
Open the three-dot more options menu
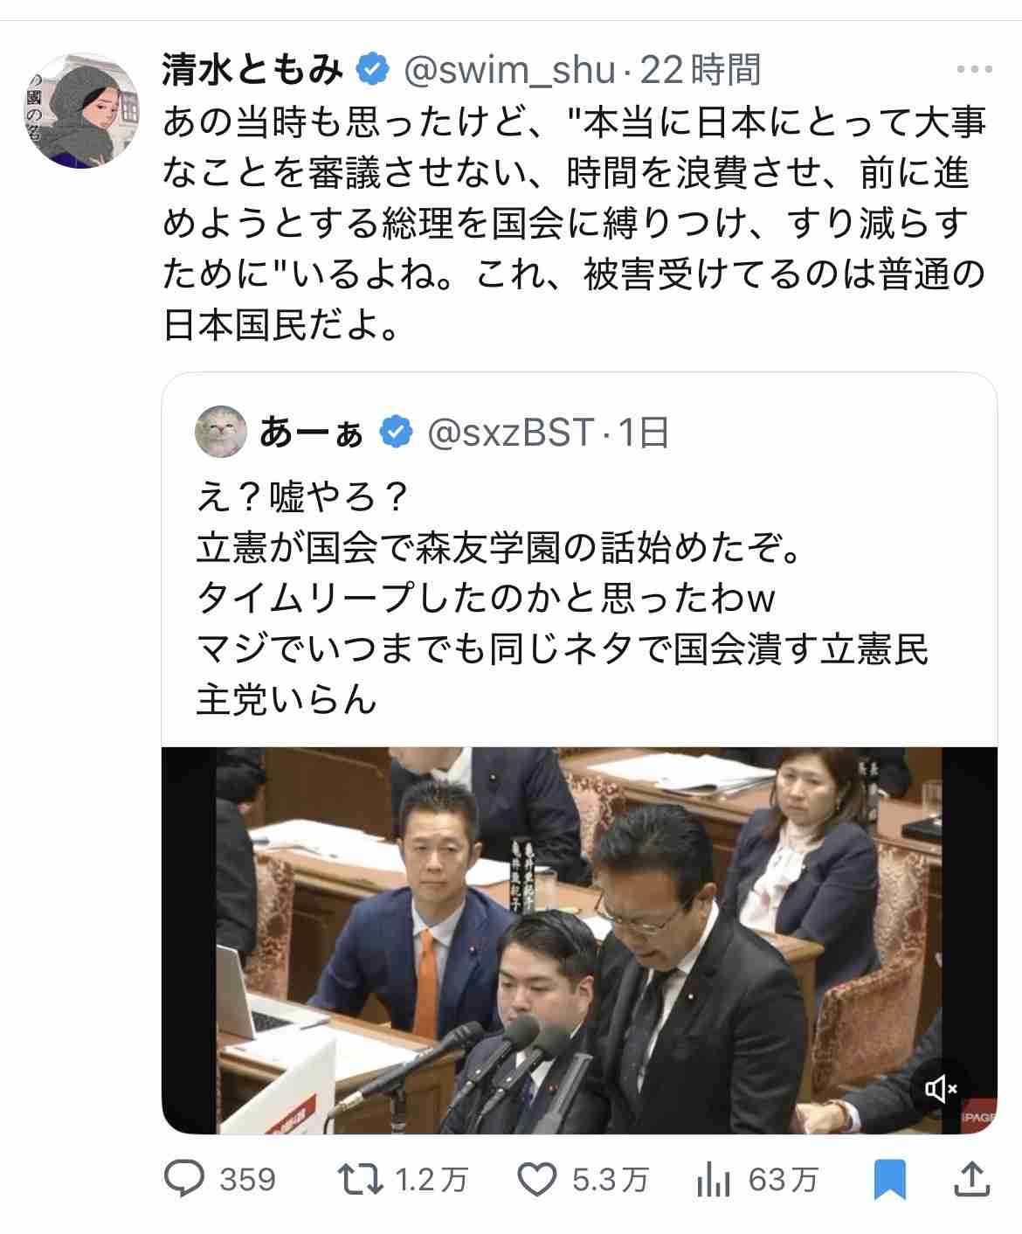pyautogui.click(x=975, y=70)
